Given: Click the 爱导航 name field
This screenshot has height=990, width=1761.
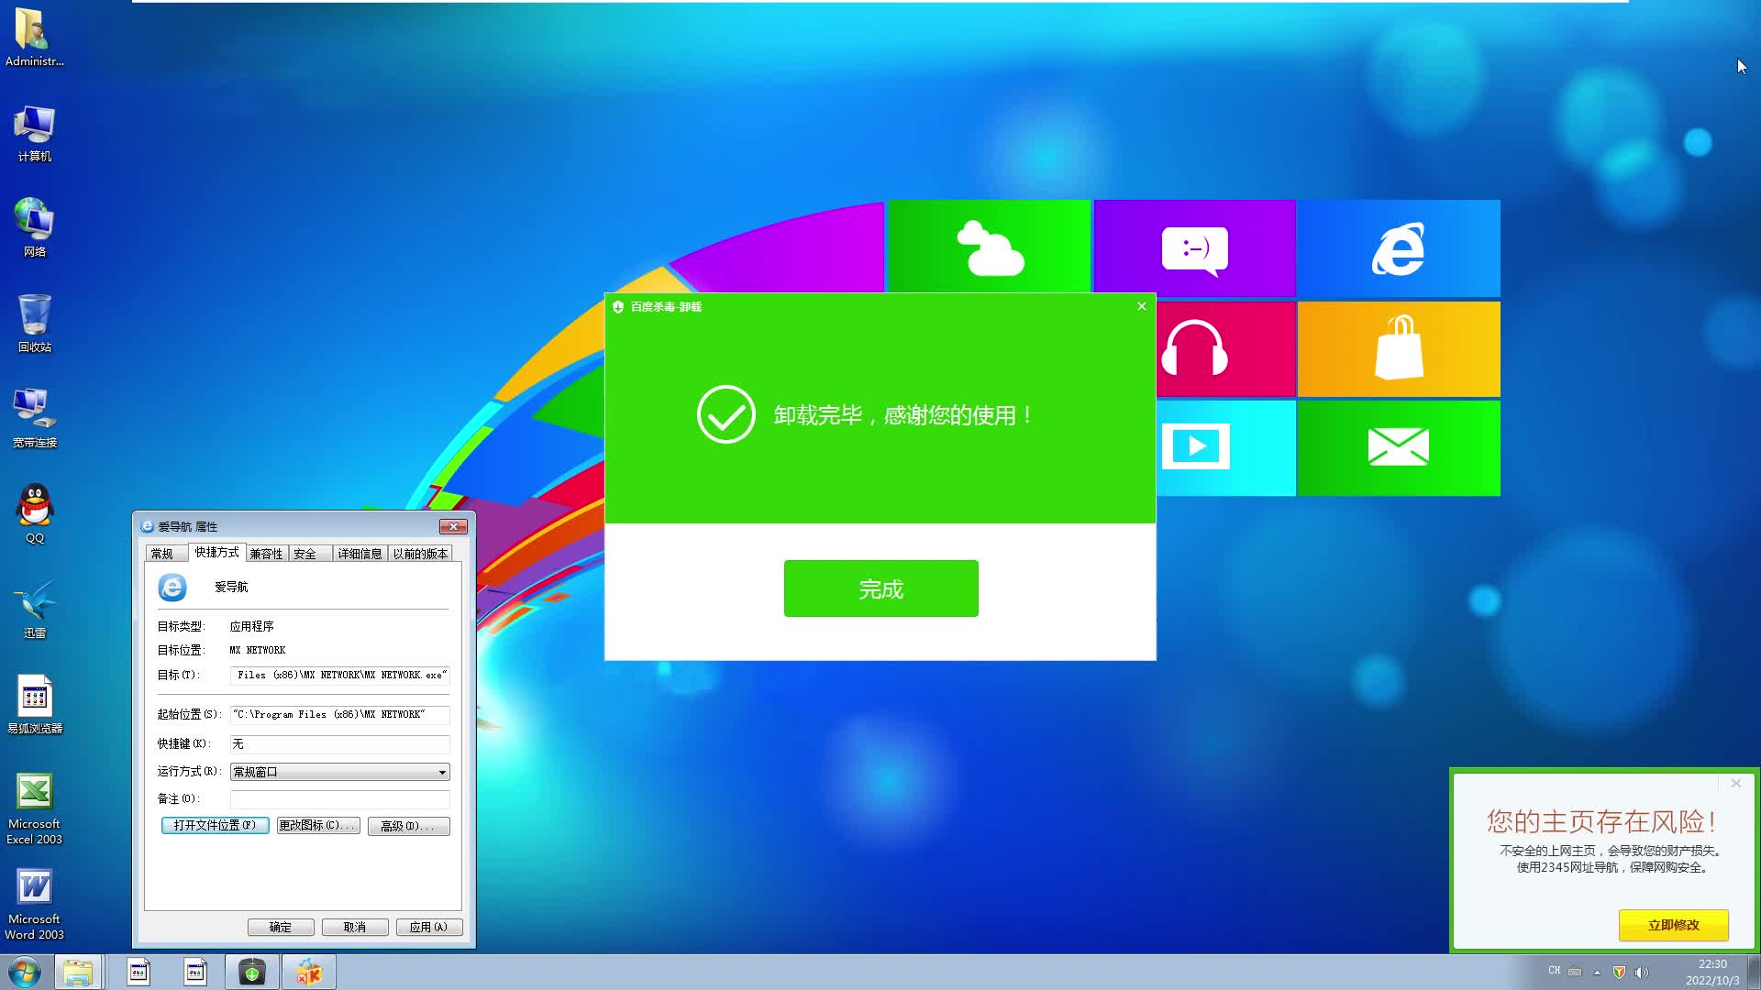Looking at the screenshot, I should [231, 587].
